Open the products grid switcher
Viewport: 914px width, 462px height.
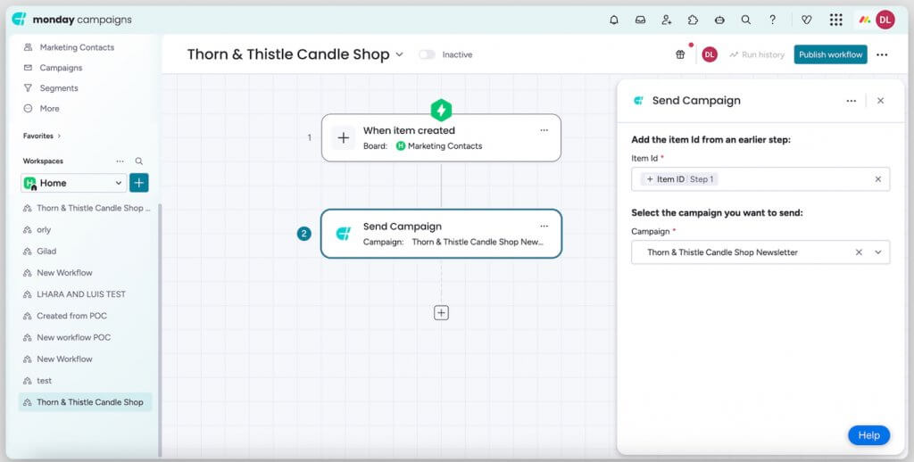(835, 20)
